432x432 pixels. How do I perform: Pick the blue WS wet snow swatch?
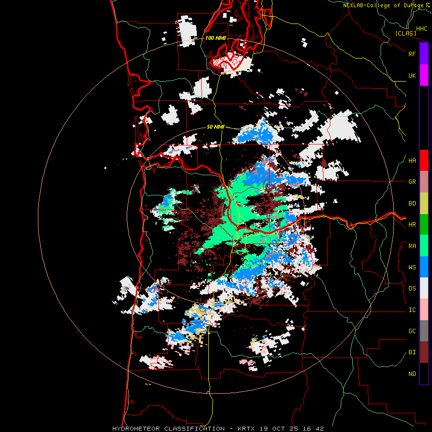coord(424,267)
